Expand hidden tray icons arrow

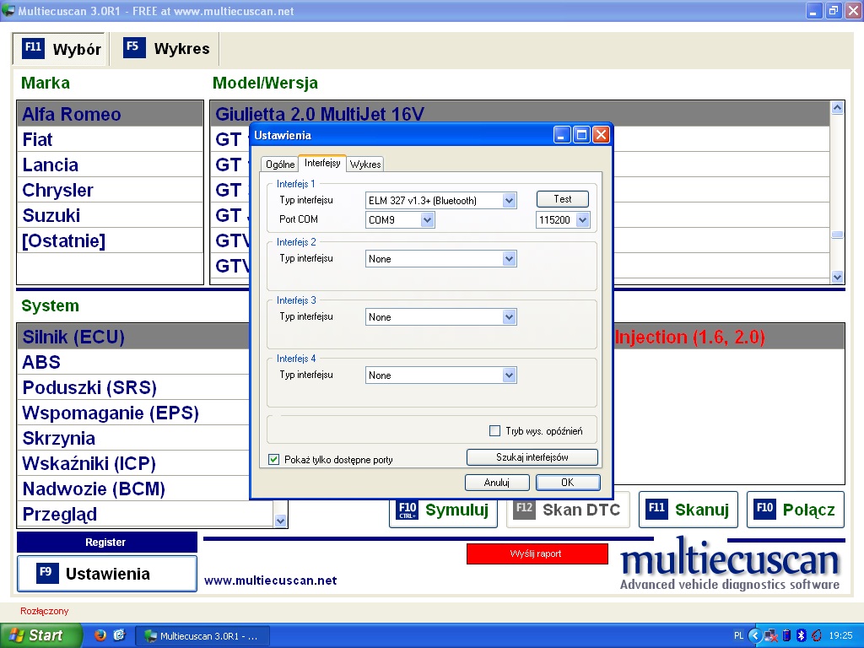pyautogui.click(x=755, y=635)
